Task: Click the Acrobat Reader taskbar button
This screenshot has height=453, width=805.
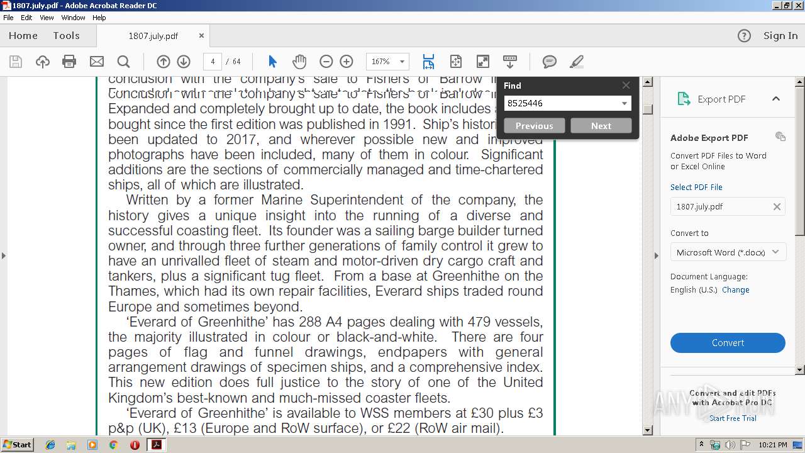Action: [156, 445]
